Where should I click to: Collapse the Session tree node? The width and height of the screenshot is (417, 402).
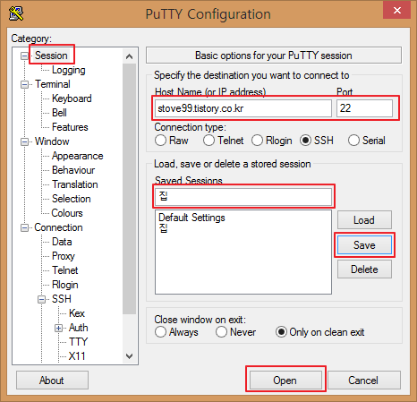pos(24,56)
